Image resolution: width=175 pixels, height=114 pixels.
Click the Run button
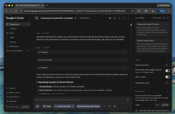coord(124,106)
